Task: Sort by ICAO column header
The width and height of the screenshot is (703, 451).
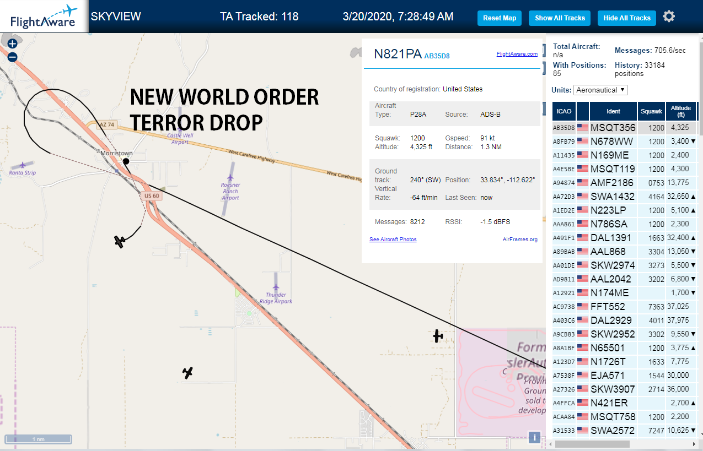Action: coord(564,111)
